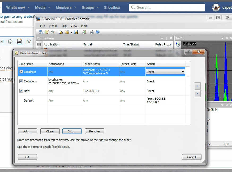This screenshot has width=232, height=172.
Task: Open the File menu in Proxifier
Action: click(42, 26)
